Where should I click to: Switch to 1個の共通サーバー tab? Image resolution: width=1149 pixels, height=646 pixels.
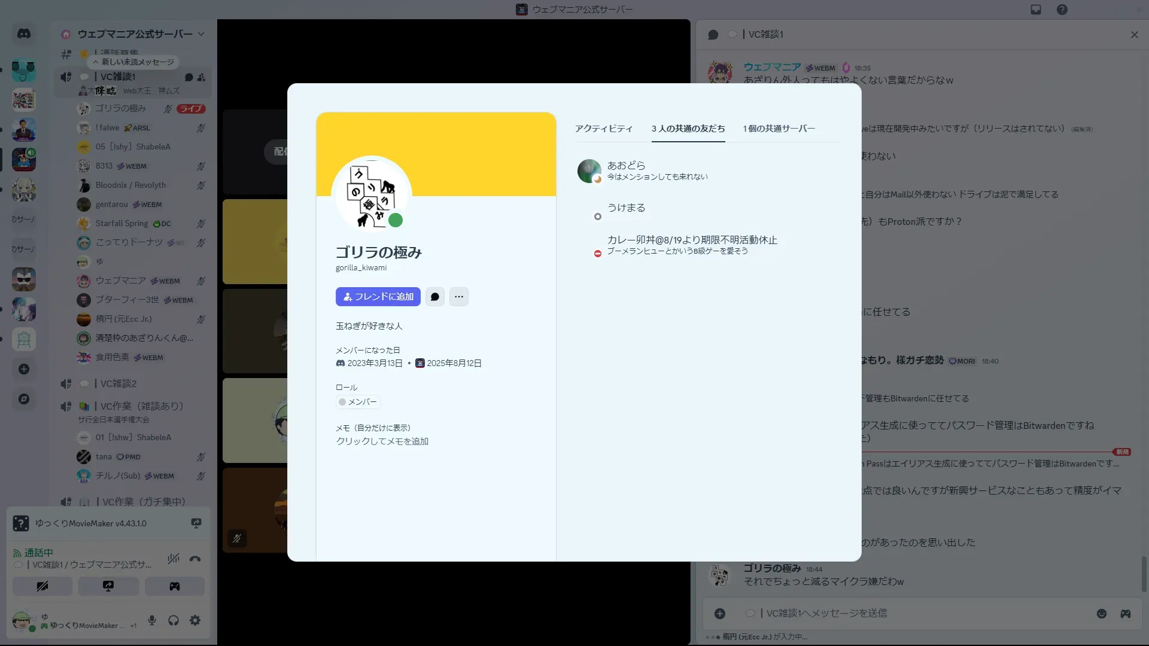[779, 129]
